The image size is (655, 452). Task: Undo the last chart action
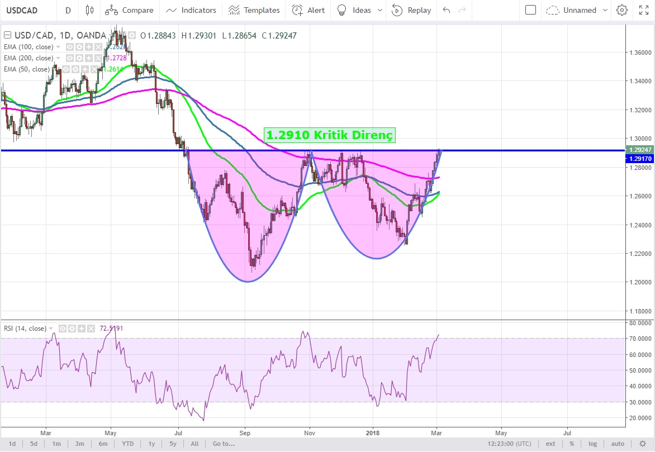(x=446, y=10)
